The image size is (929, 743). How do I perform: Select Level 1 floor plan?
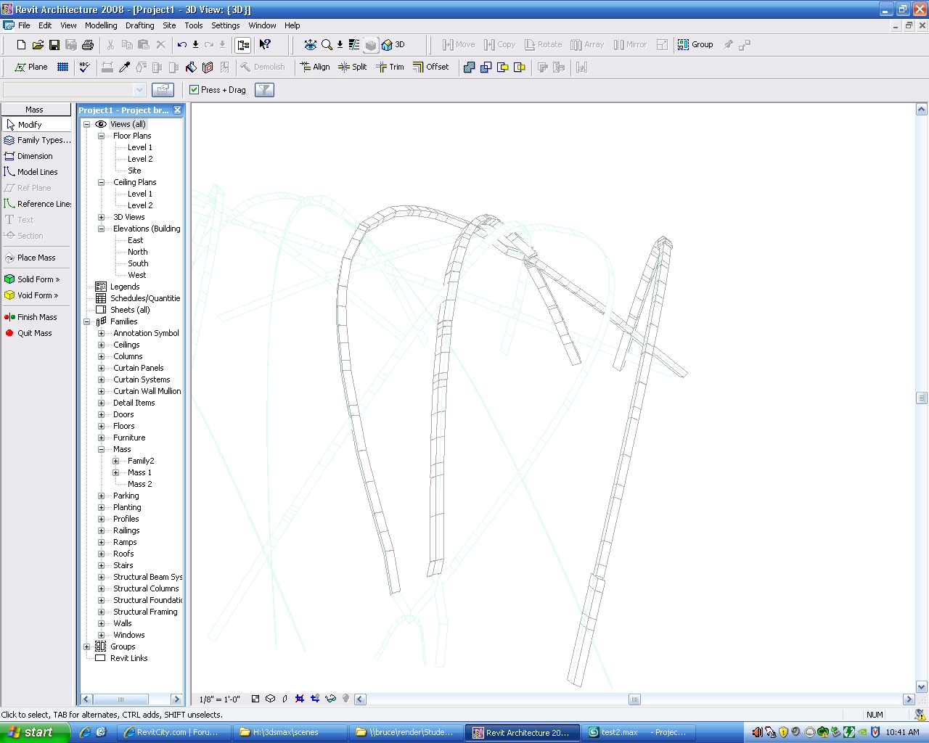pyautogui.click(x=139, y=147)
